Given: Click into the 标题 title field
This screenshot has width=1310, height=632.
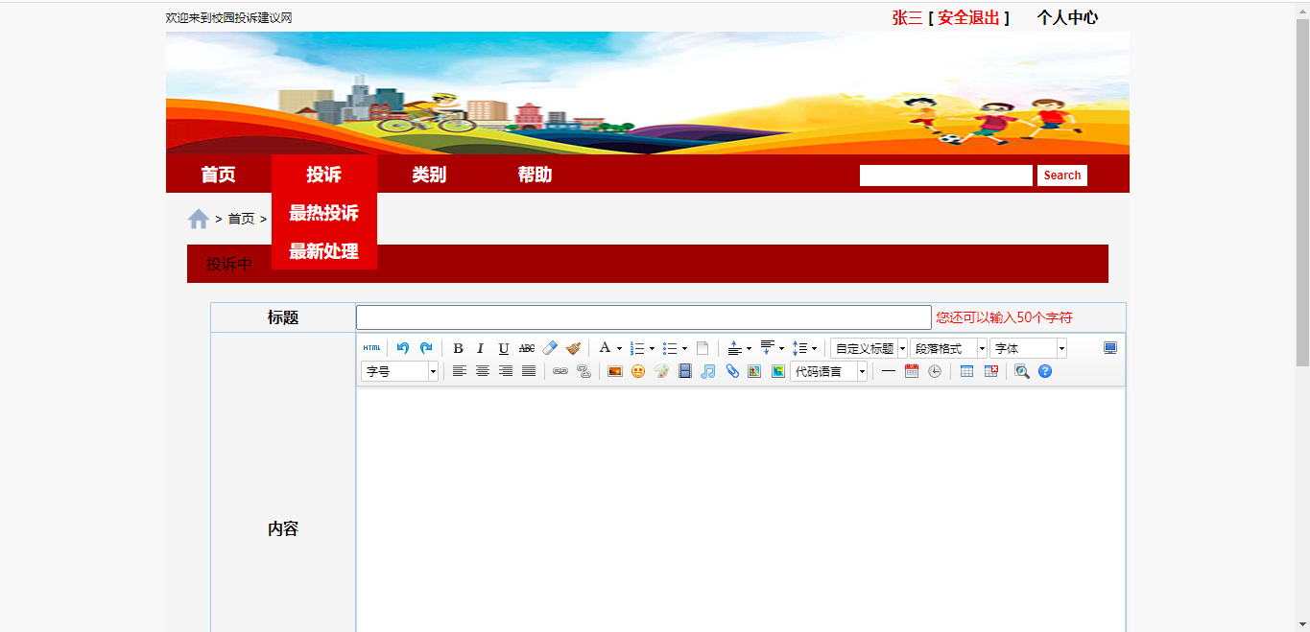Looking at the screenshot, I should pos(644,317).
